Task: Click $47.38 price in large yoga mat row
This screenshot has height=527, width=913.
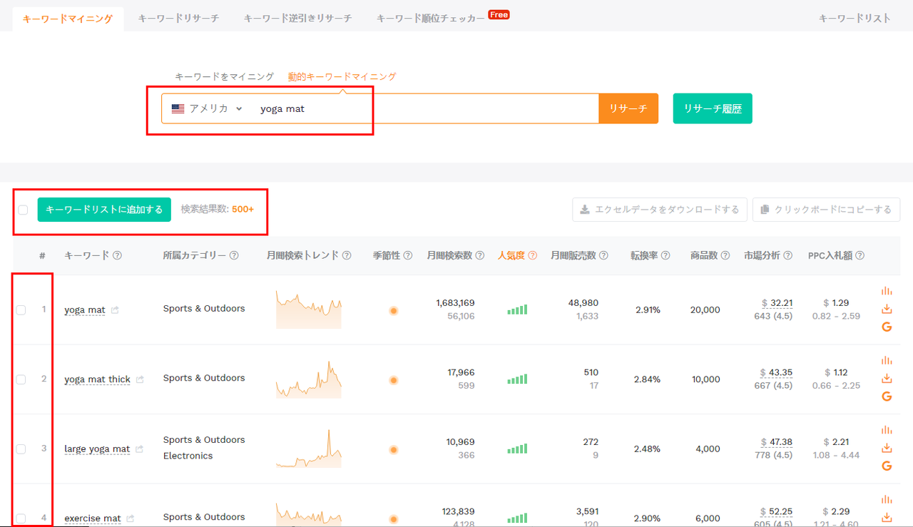Action: click(777, 442)
